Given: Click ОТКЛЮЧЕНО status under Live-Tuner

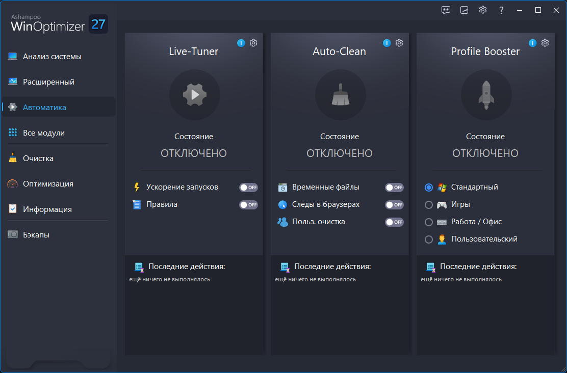Looking at the screenshot, I should click(x=194, y=153).
